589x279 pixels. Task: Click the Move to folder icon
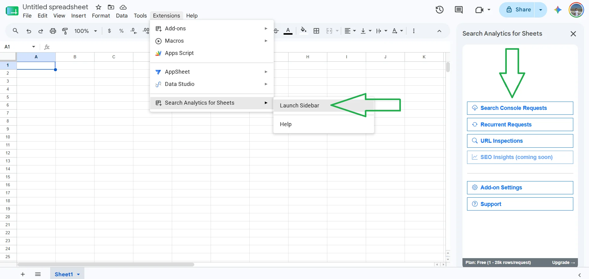coord(111,7)
